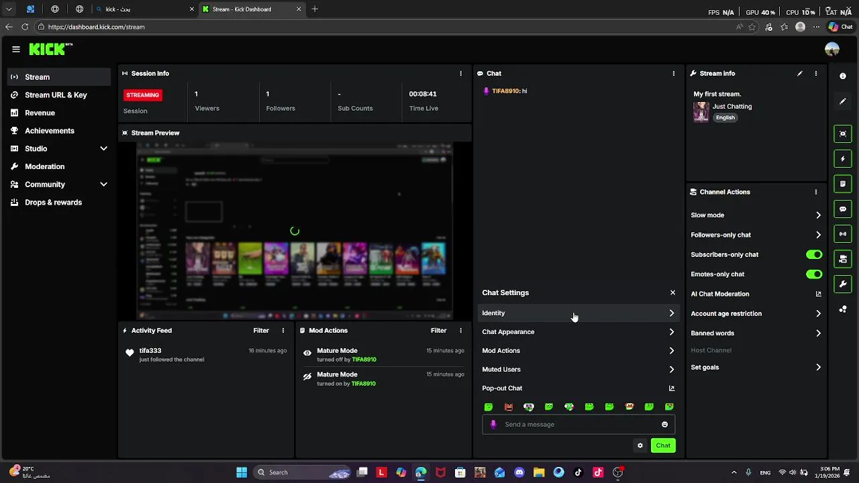Viewport: 859px width, 483px height.
Task: Open Mod Actions chat settings
Action: (578, 351)
